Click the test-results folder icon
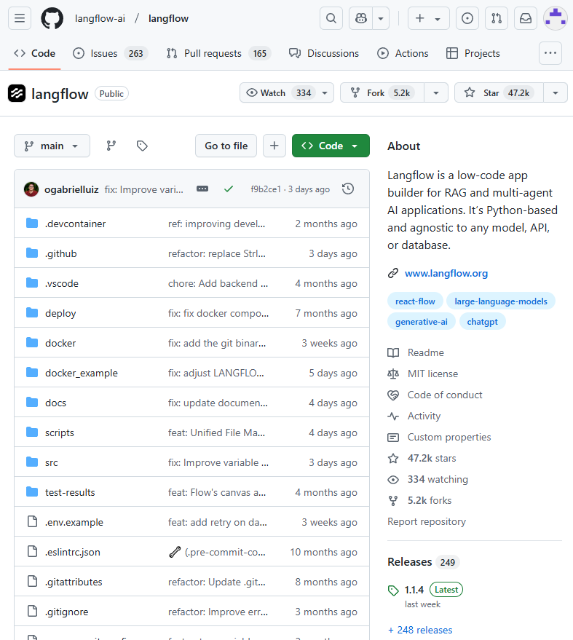The image size is (573, 640). click(32, 491)
